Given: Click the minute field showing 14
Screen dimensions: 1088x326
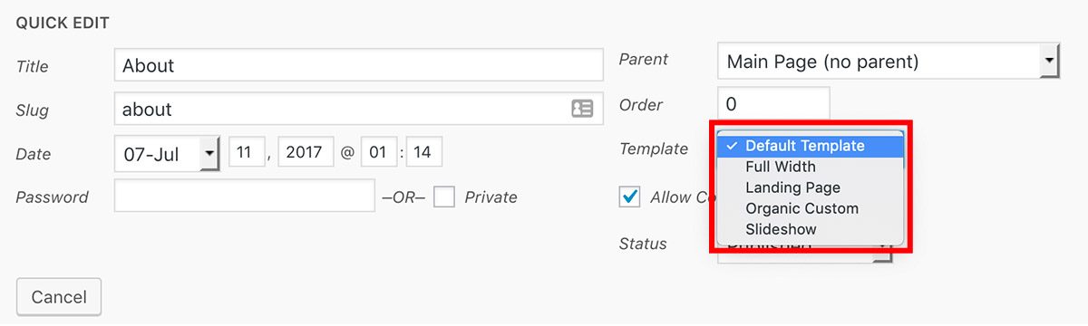Looking at the screenshot, I should coord(424,152).
